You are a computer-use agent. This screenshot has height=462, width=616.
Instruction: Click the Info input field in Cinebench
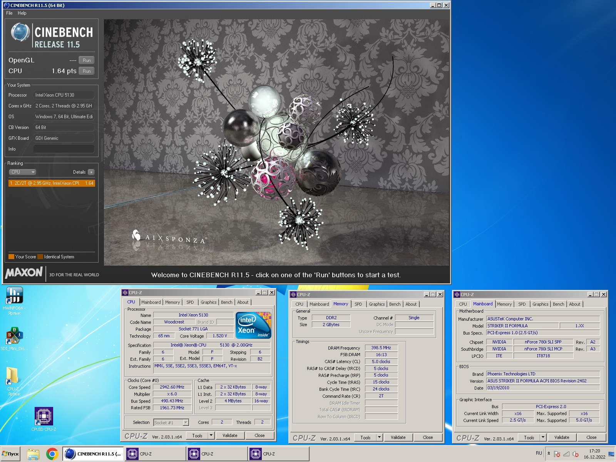[64, 149]
